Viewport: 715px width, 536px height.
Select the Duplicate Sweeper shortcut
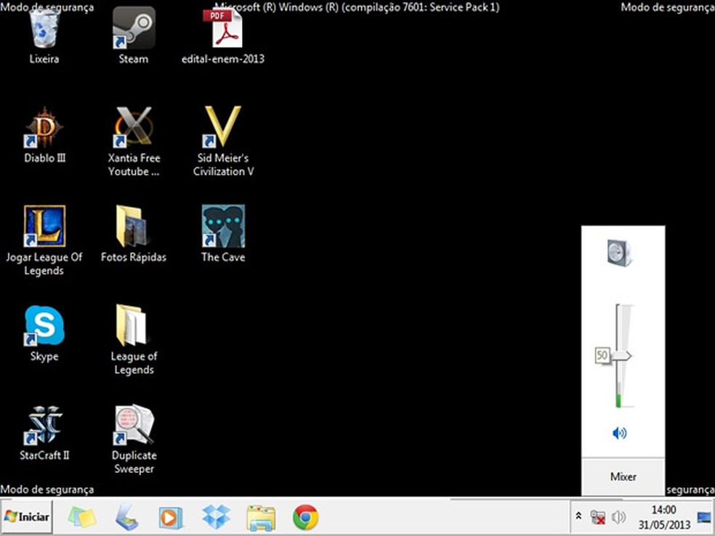click(x=134, y=439)
